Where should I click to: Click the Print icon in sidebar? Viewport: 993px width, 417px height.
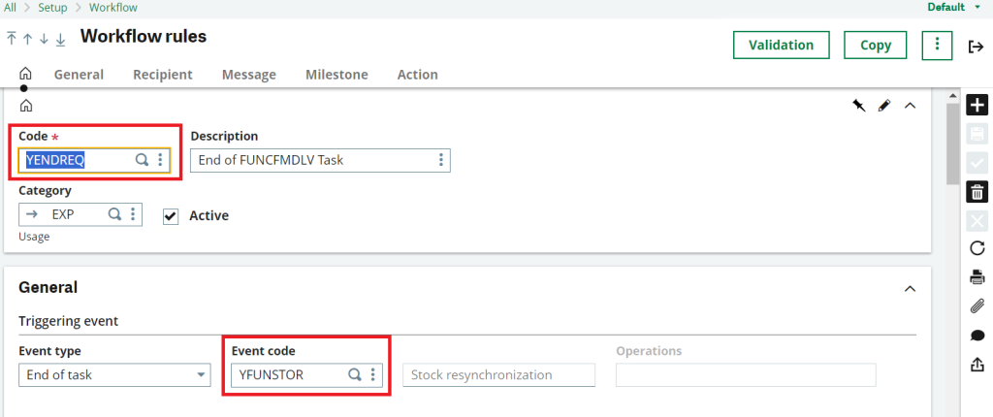(x=977, y=277)
